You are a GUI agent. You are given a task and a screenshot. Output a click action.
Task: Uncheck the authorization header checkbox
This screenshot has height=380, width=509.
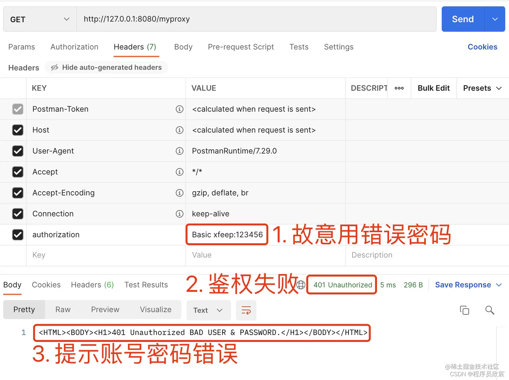pos(18,235)
